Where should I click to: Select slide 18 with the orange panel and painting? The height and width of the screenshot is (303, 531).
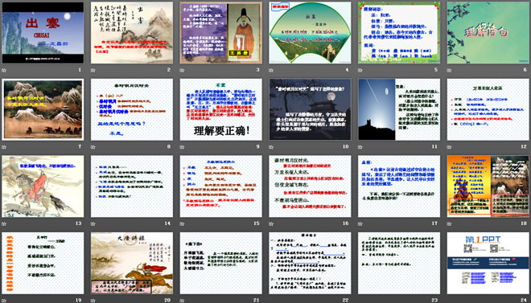point(488,186)
